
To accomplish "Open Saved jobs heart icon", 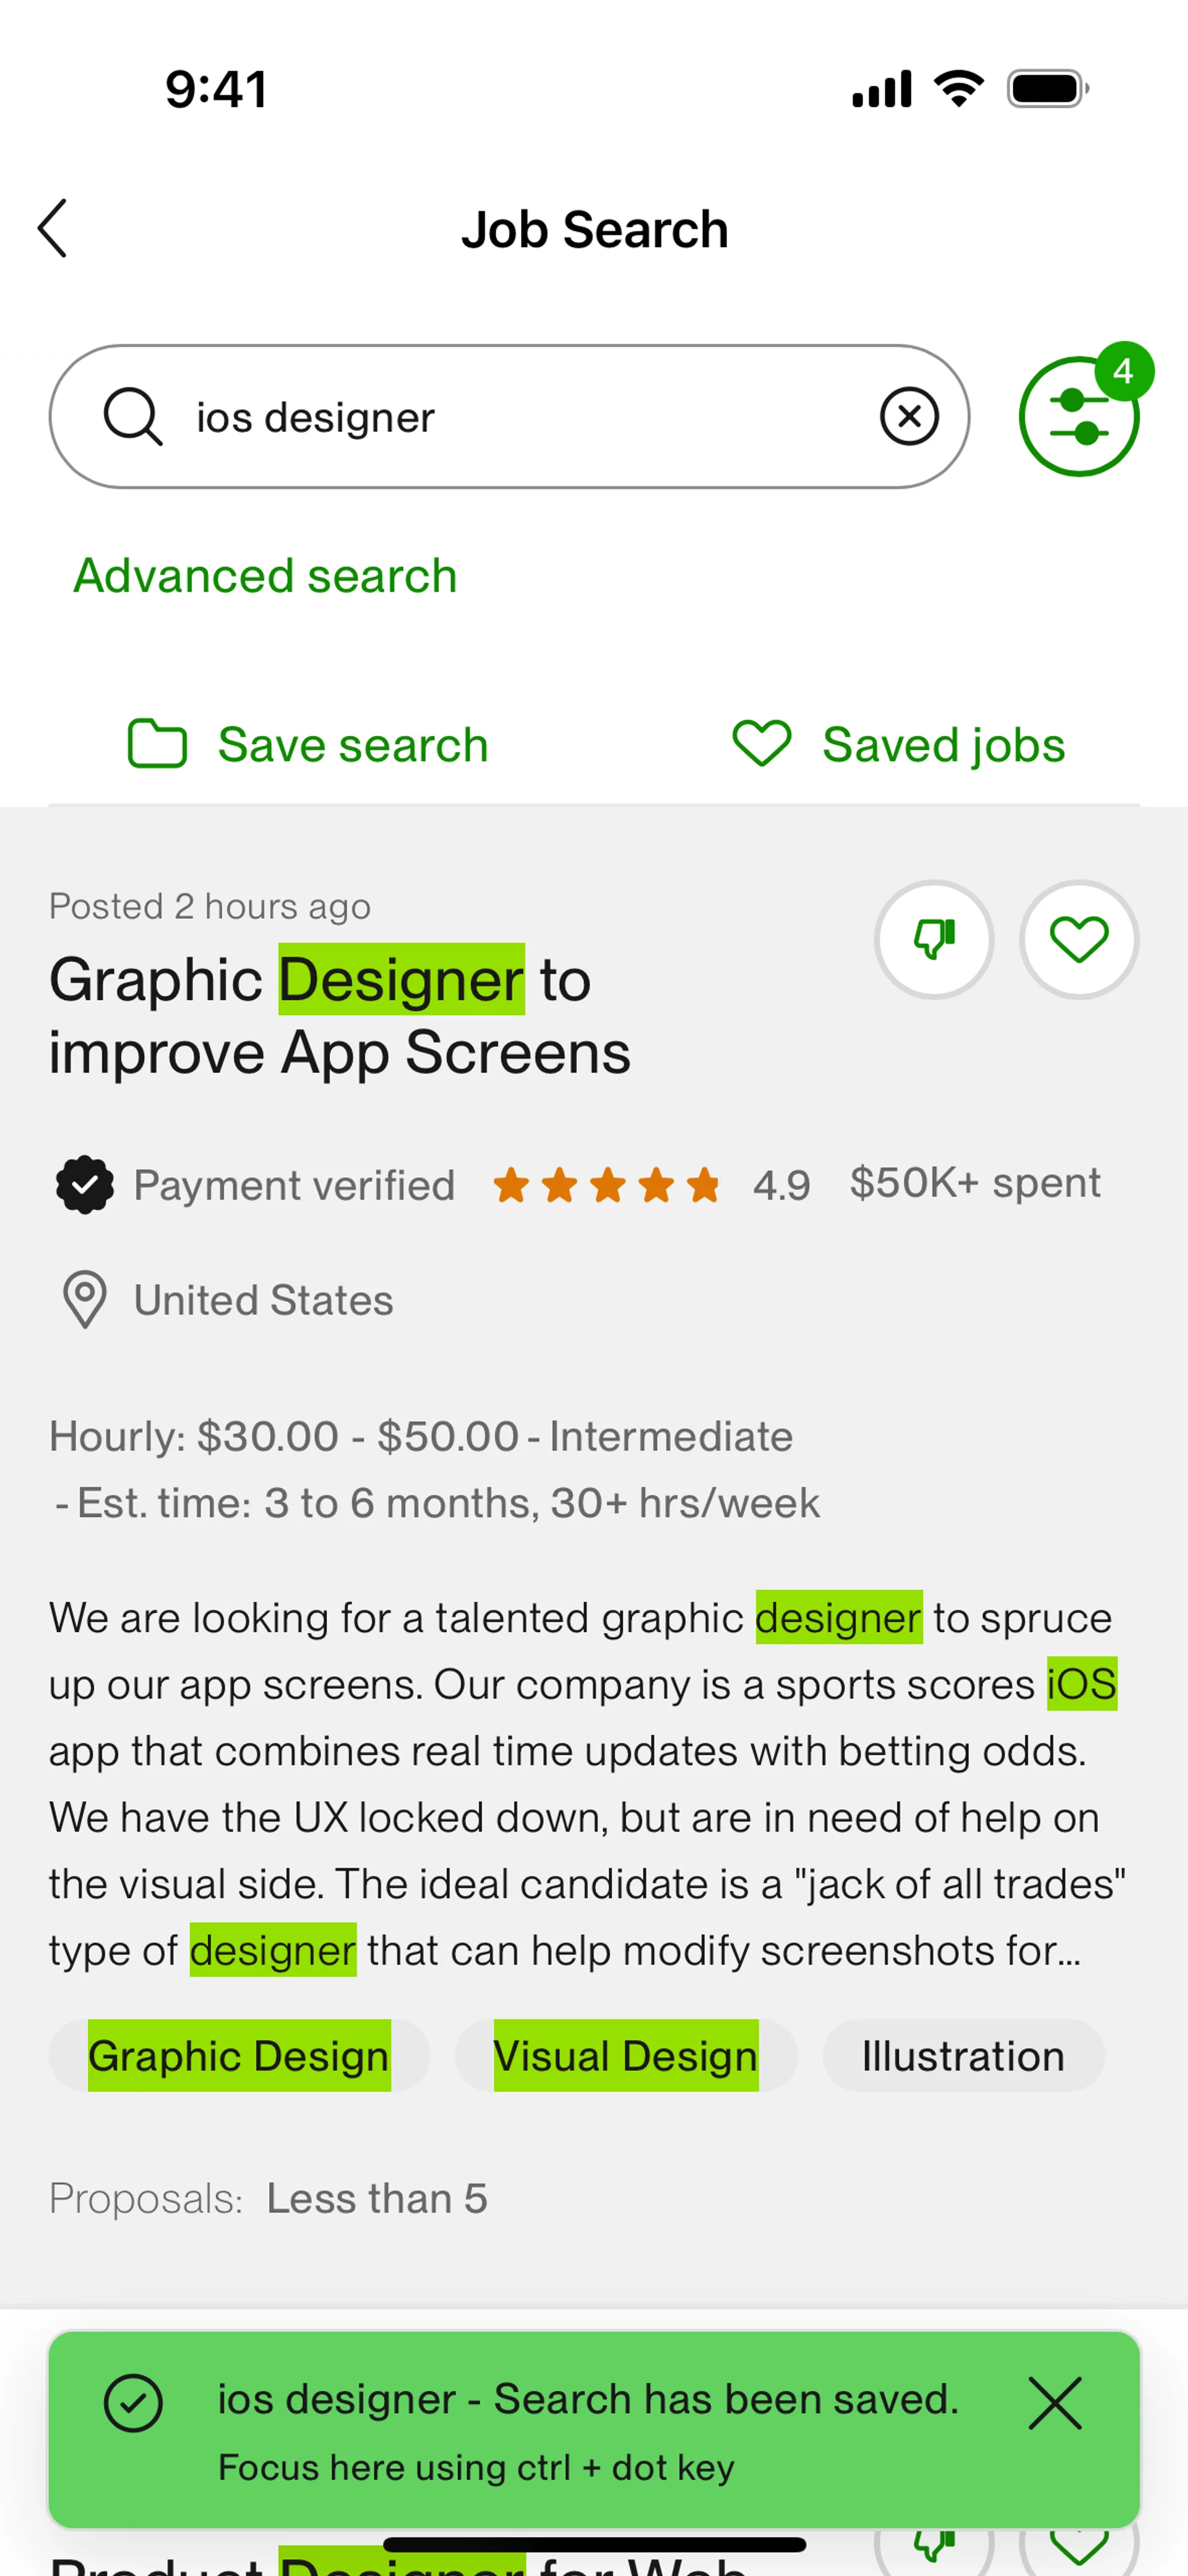I will point(761,744).
